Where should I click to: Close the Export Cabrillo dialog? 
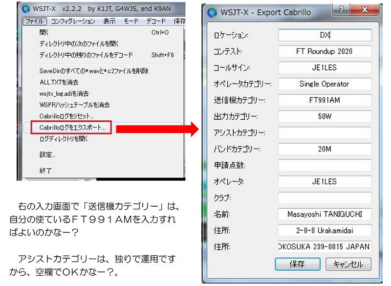(x=365, y=10)
